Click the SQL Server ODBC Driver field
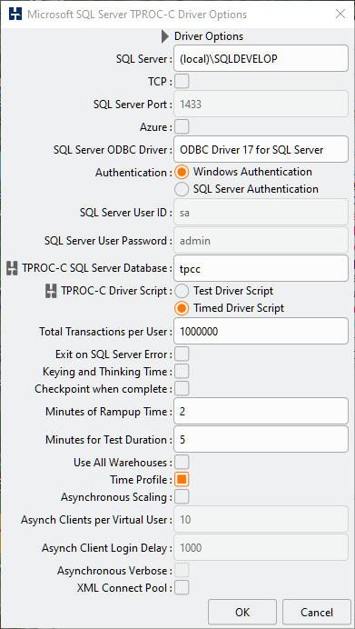 pyautogui.click(x=261, y=150)
